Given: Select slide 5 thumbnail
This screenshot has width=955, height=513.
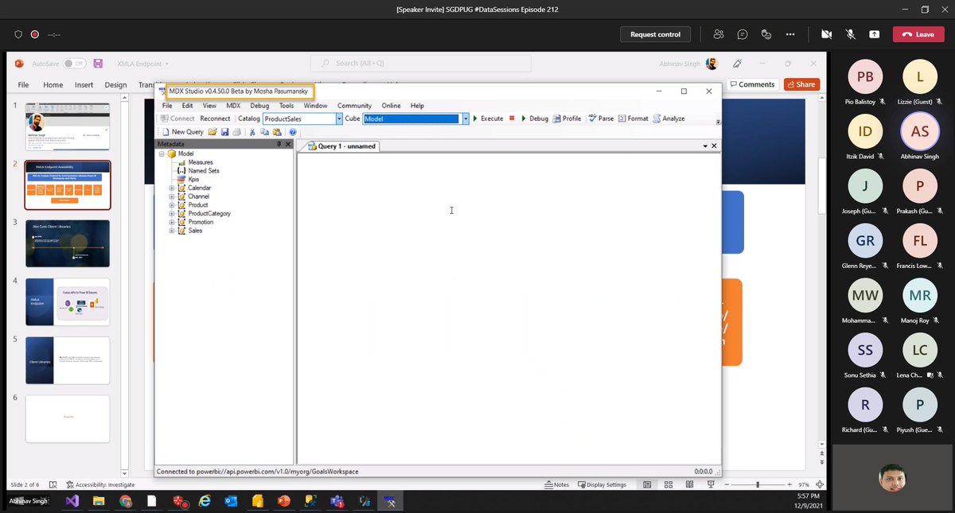Looking at the screenshot, I should click(68, 361).
